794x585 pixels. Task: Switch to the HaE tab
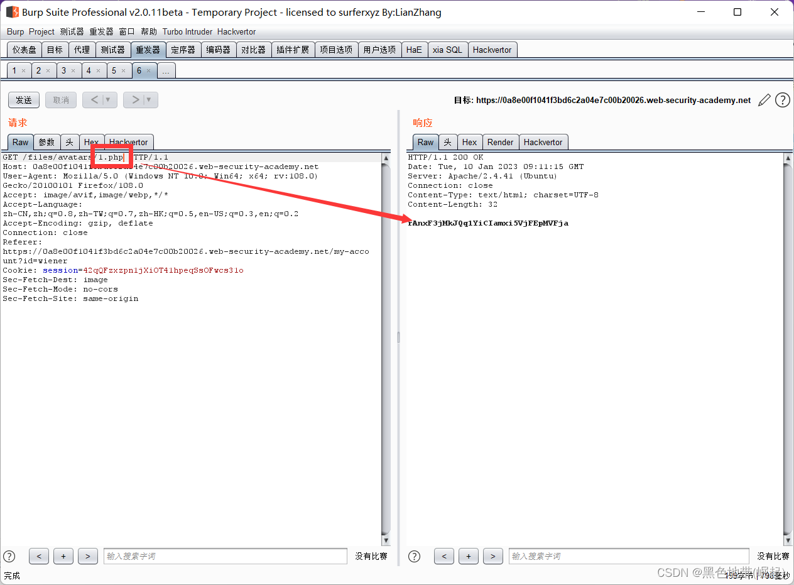414,50
